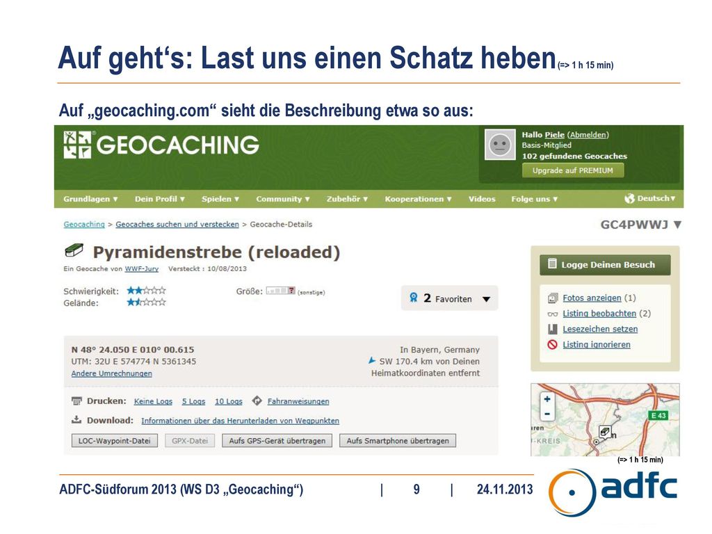Click the Andere Umrechnungen link
The image size is (712, 534).
pyautogui.click(x=112, y=373)
